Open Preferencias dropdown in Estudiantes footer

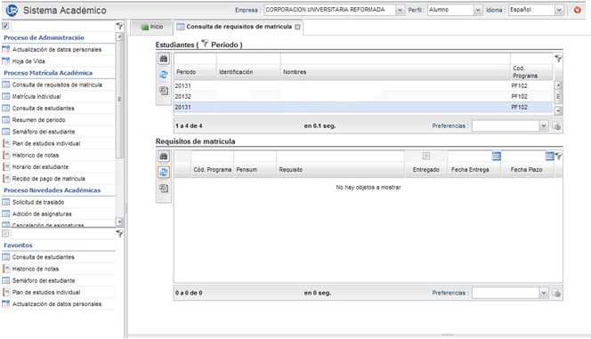click(x=543, y=126)
